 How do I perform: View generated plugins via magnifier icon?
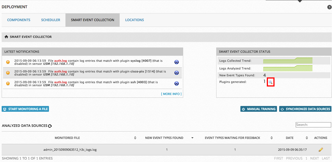click(x=271, y=82)
